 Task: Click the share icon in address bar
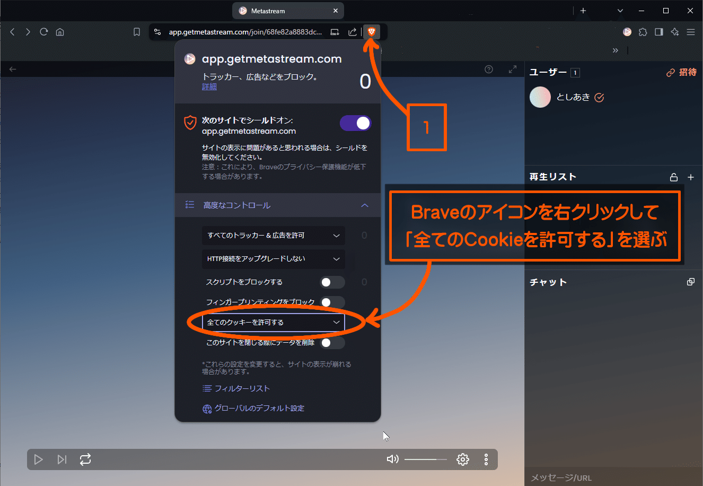coord(353,32)
